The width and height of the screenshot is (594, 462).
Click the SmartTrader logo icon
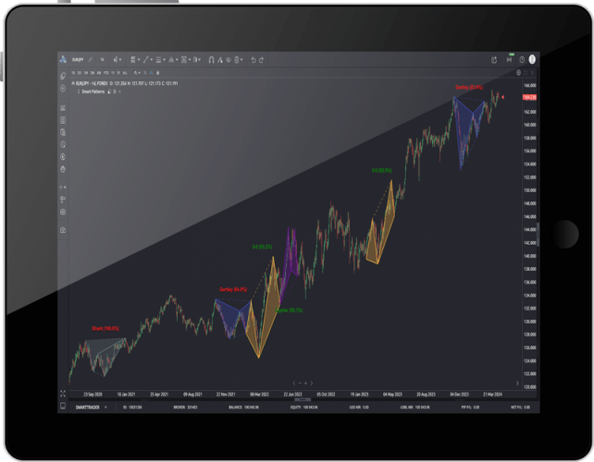[x=63, y=59]
